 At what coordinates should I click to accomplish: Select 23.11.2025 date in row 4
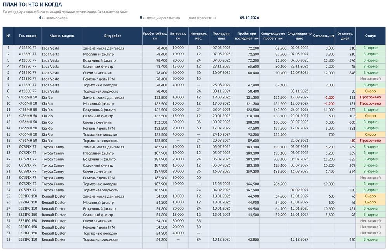tap(222, 67)
